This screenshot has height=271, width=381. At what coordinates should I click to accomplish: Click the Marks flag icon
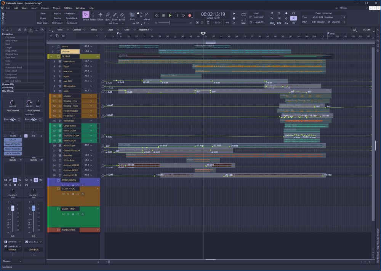(147, 14)
